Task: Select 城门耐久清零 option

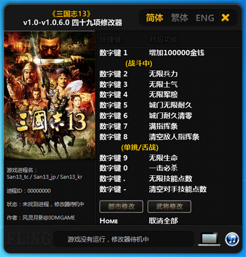Action: point(170,116)
